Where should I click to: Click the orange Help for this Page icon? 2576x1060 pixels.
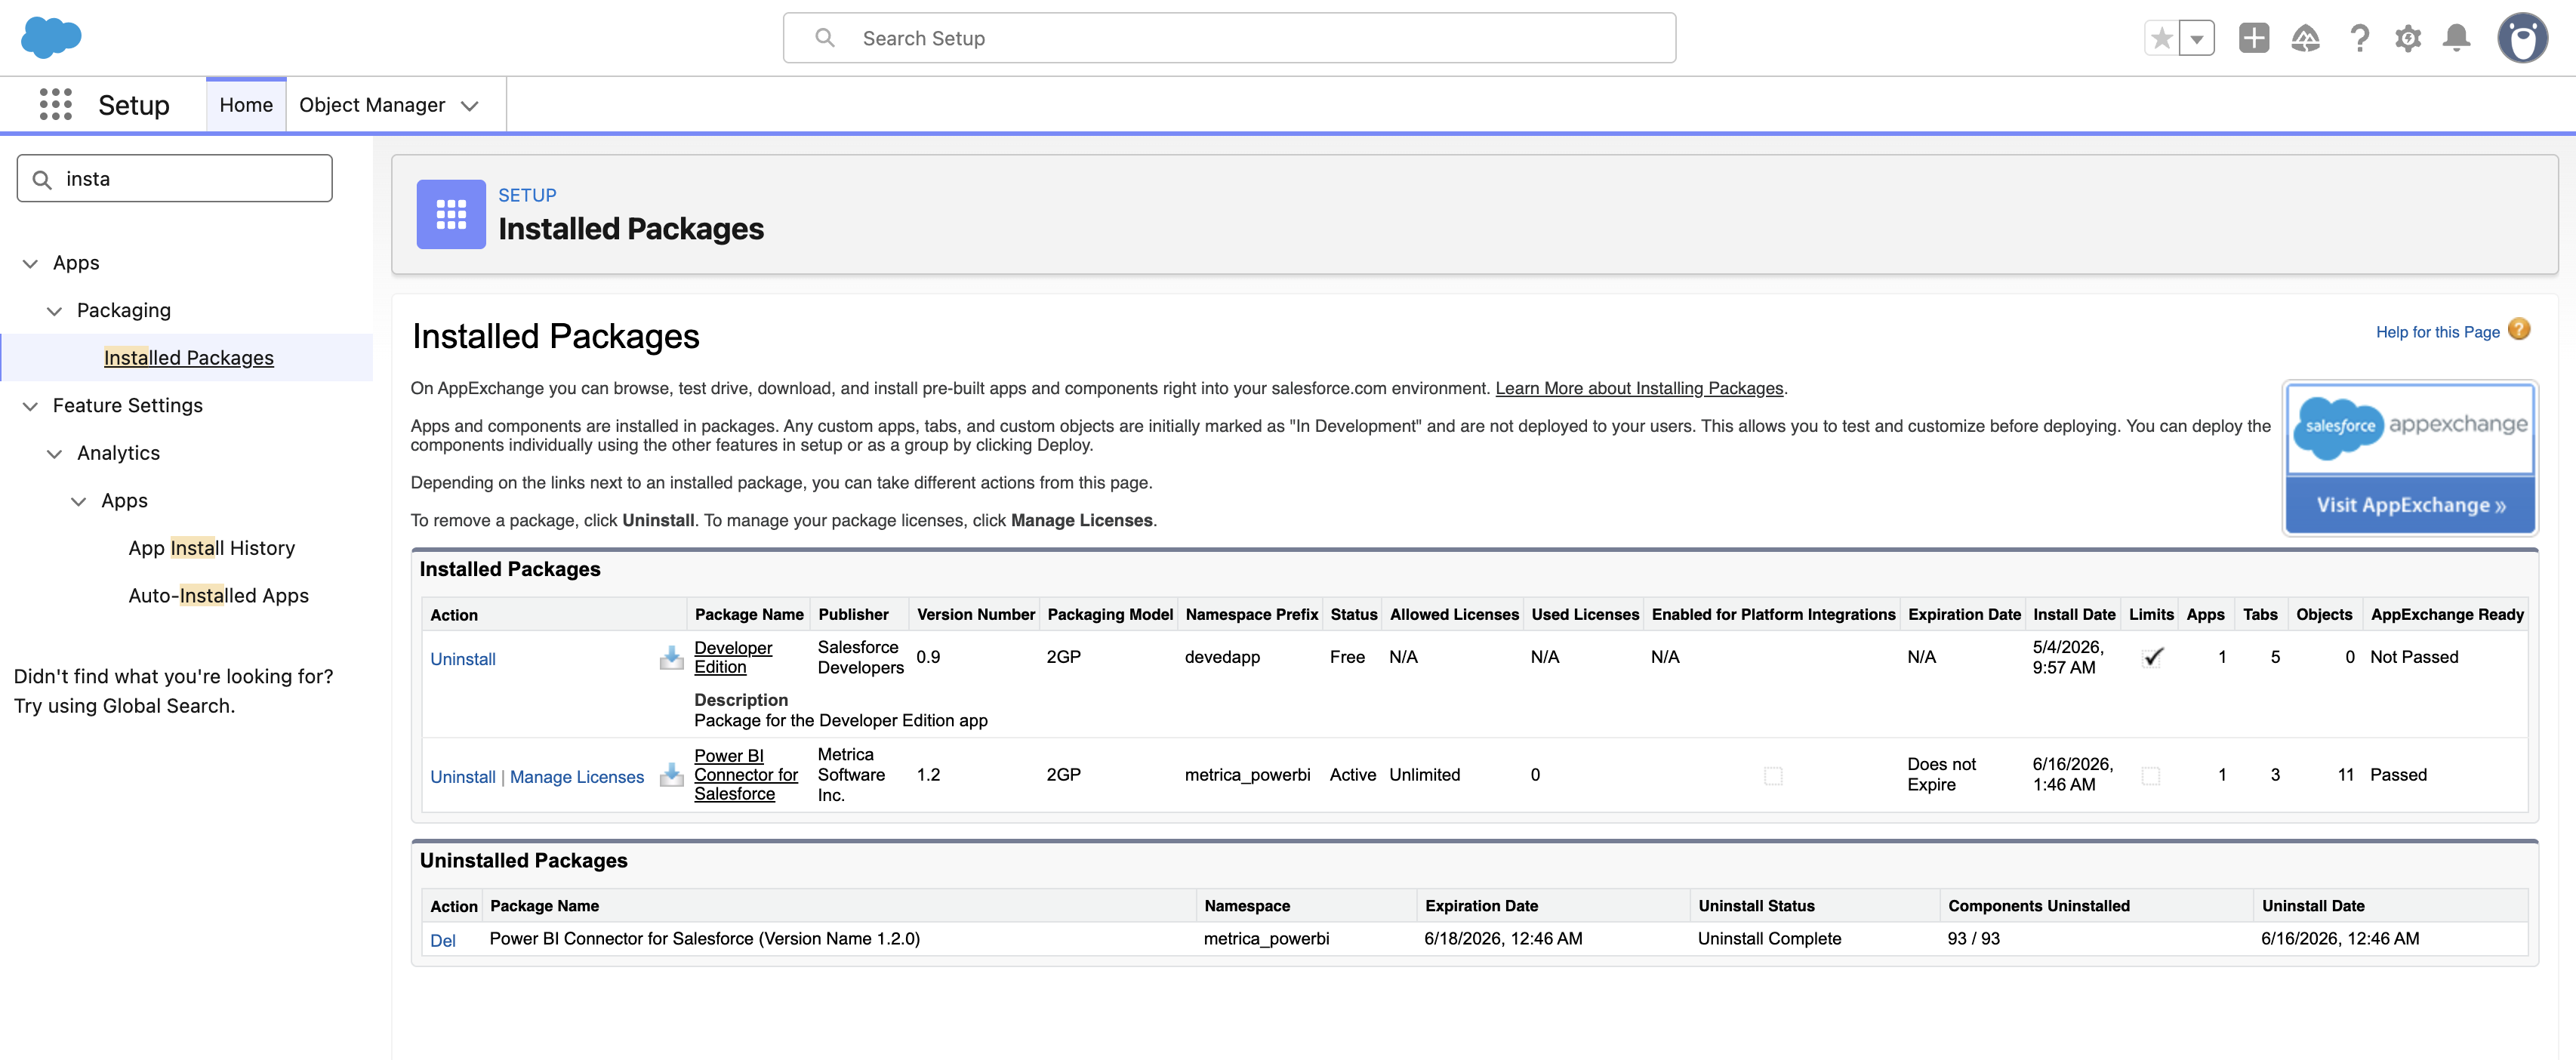click(x=2519, y=330)
